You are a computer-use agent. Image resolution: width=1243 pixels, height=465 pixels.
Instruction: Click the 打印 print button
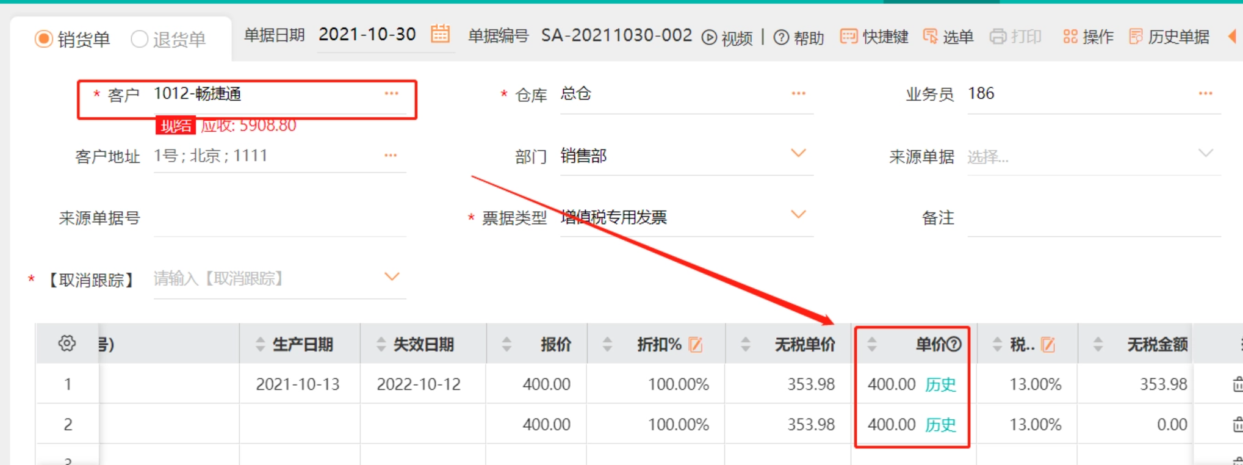1015,37
